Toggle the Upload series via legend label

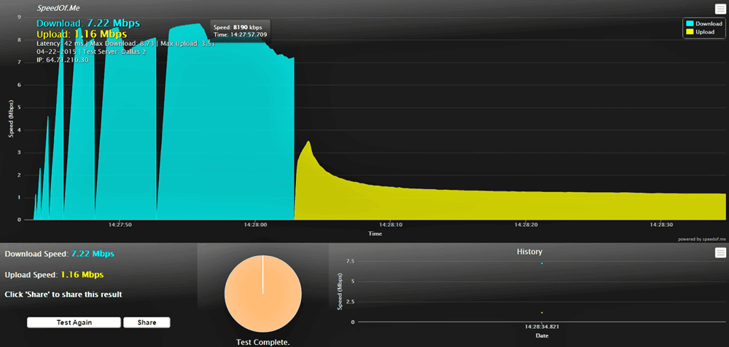click(705, 32)
